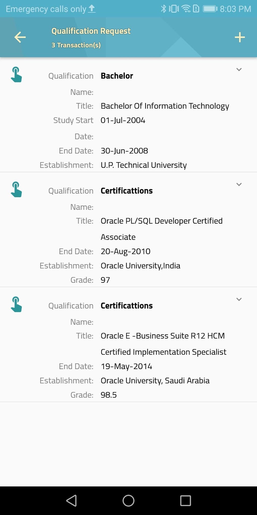
Task: Tap the 3 Transaction(s) subtitle
Action: tap(76, 45)
